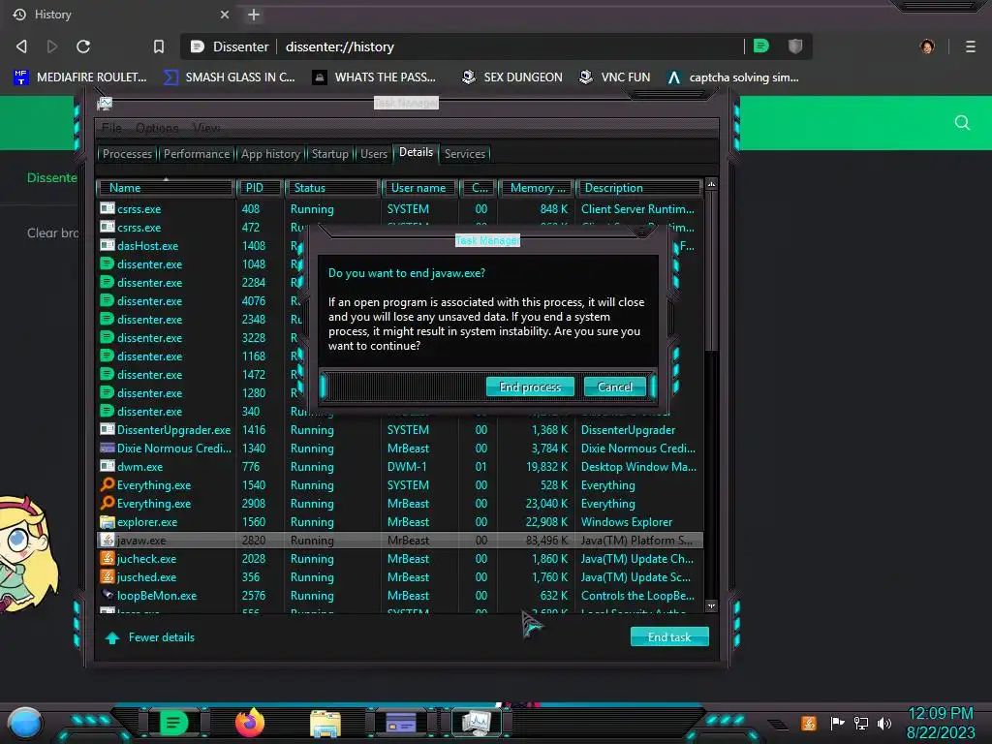Click the browser forward arrow
992x744 pixels.
coord(52,46)
